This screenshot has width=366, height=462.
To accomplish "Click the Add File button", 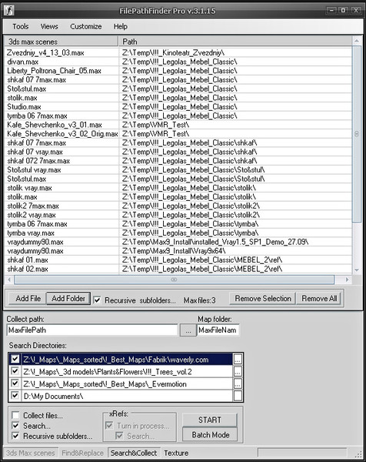I will [28, 299].
